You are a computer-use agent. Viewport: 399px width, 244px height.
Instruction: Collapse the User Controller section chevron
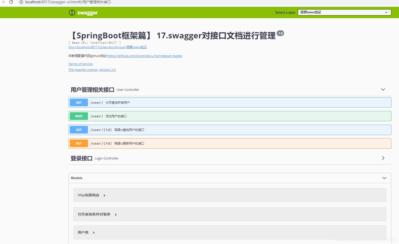[383, 90]
